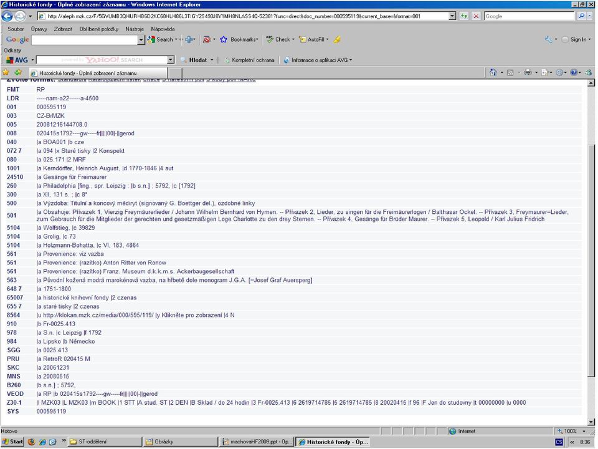Click the Google toolbar Search button
The height and width of the screenshot is (449, 598).
(x=161, y=39)
